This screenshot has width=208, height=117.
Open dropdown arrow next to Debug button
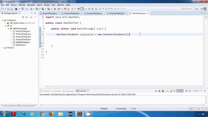click(x=34, y=9)
